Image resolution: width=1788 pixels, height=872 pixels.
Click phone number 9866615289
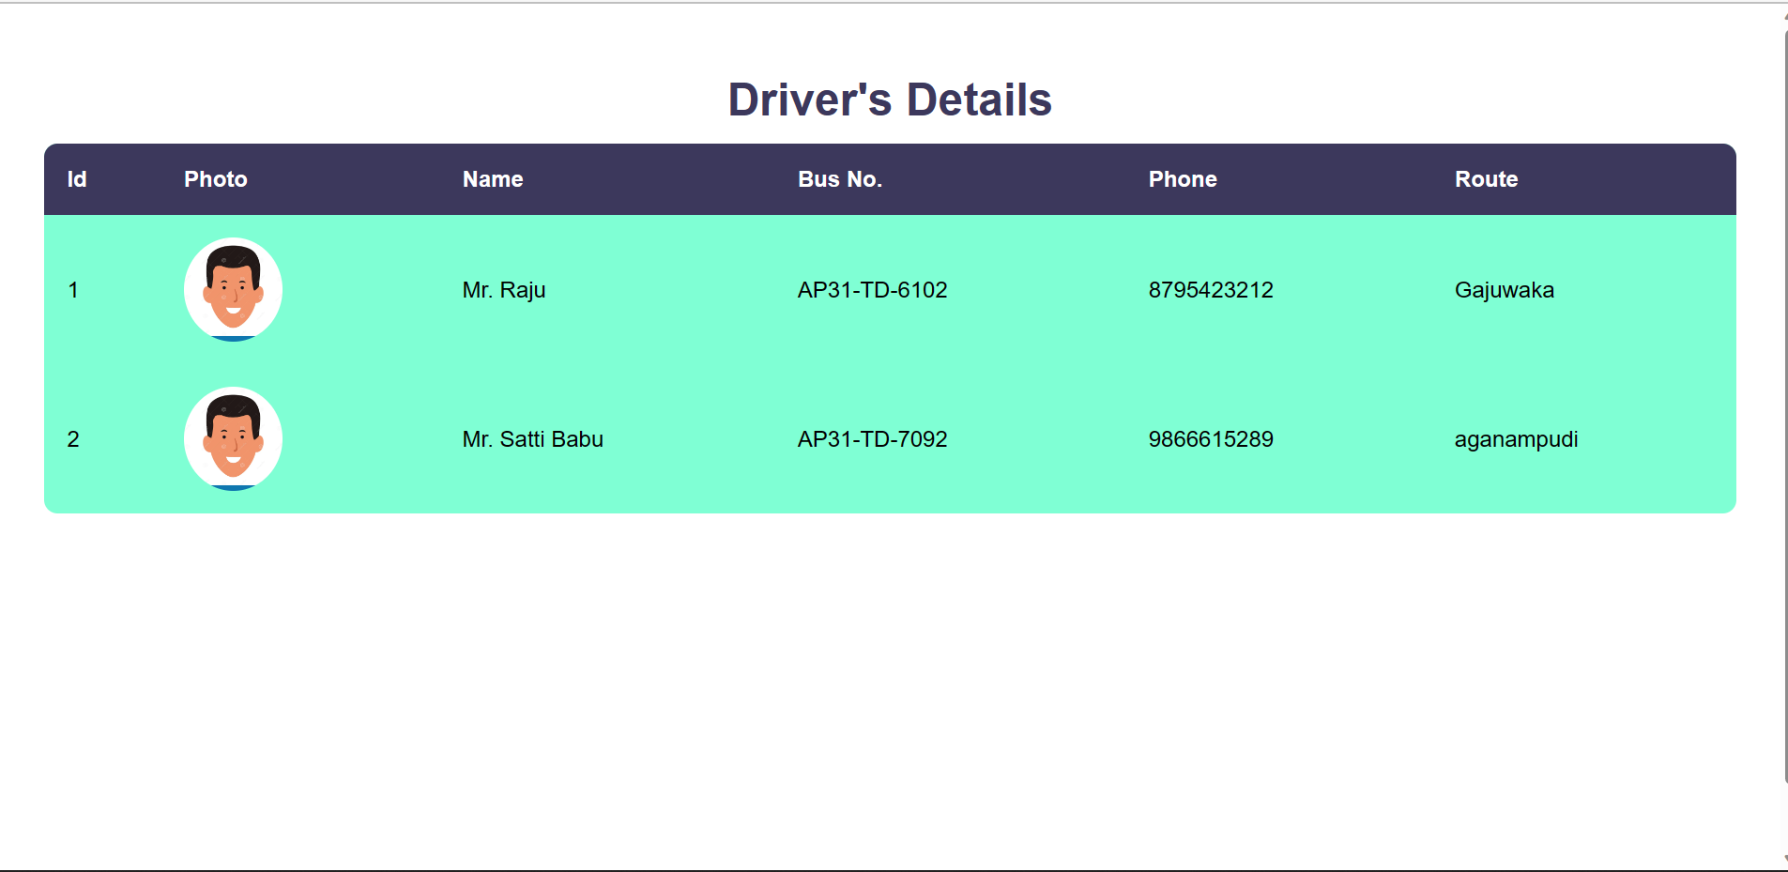point(1211,438)
